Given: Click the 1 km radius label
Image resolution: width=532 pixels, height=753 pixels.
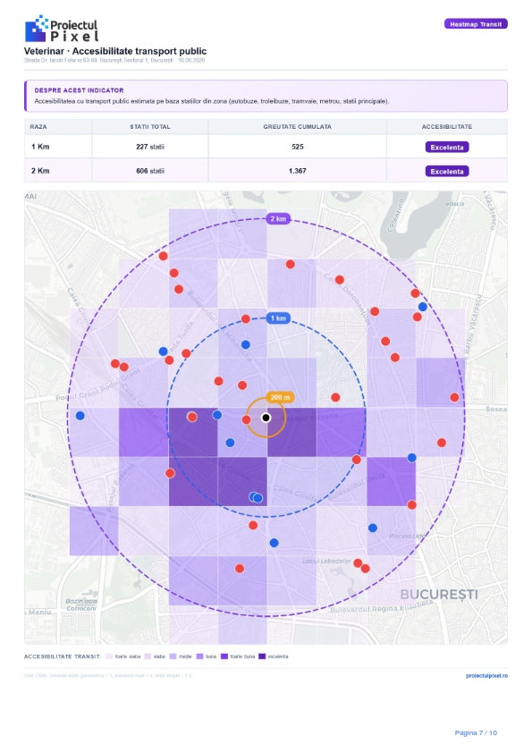Looking at the screenshot, I should click(x=278, y=318).
